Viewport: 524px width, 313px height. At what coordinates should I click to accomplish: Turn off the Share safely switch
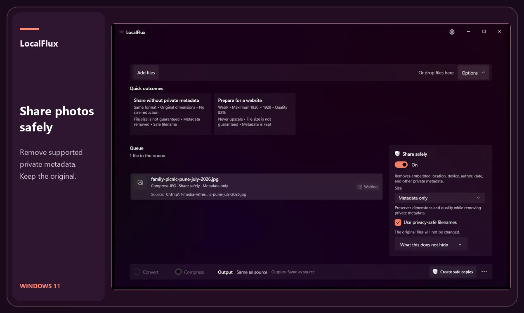pyautogui.click(x=401, y=165)
